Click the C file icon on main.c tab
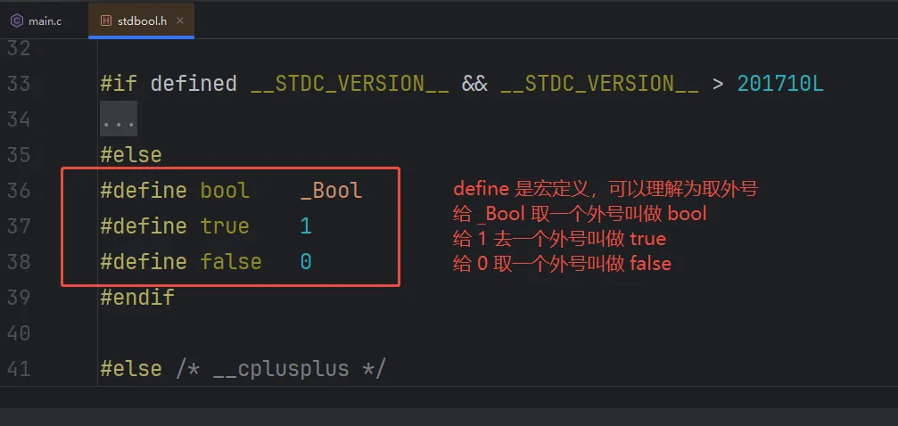This screenshot has width=898, height=426. (x=17, y=21)
